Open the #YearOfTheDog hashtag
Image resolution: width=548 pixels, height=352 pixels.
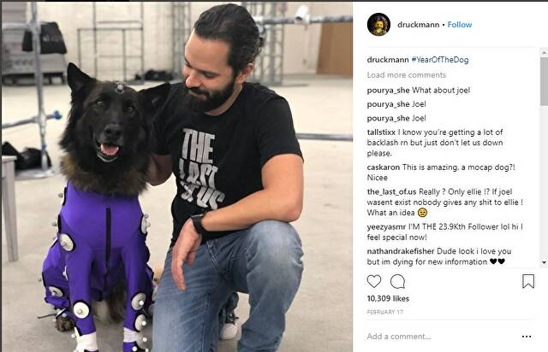(x=440, y=60)
